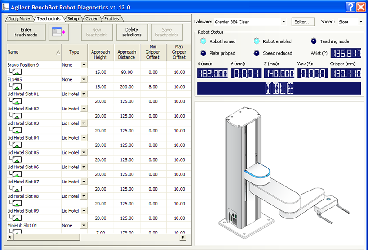Open the Labware dropdown
The height and width of the screenshot is (250, 368).
tap(283, 22)
